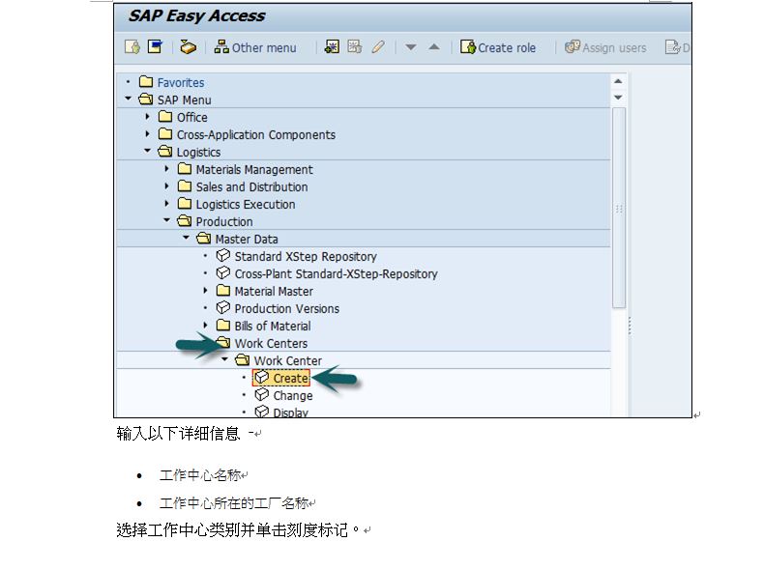The width and height of the screenshot is (764, 570).
Task: Click the text 工作中心名称
Action: coord(200,475)
